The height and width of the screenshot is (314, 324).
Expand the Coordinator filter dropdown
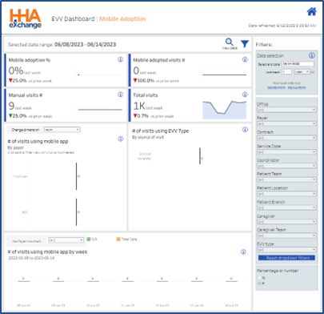tap(286, 166)
